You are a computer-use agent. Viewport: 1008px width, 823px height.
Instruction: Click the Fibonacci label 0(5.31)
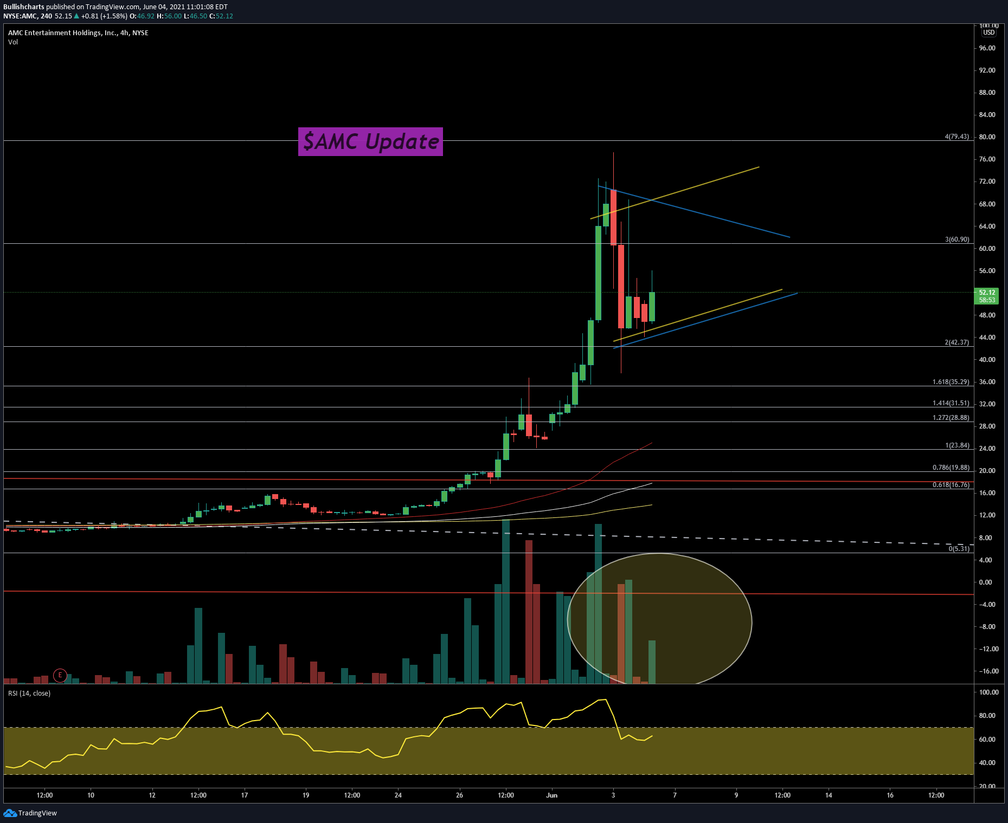[959, 549]
